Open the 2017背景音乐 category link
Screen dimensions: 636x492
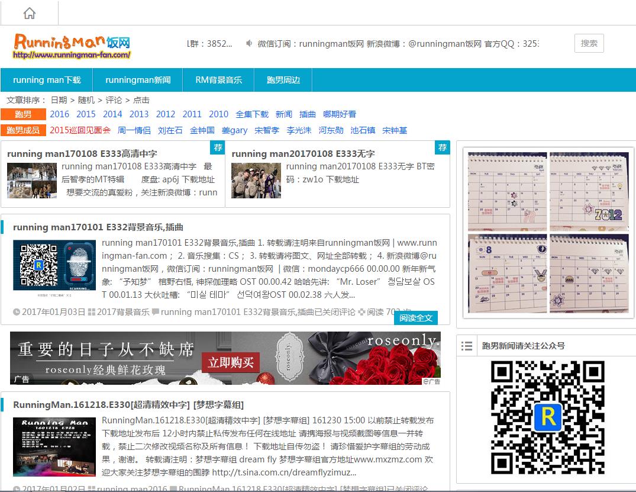tap(123, 312)
